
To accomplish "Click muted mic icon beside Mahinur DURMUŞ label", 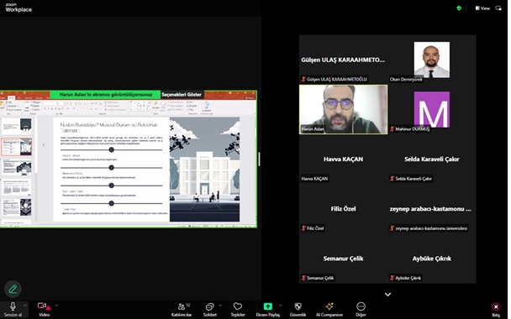I will [392, 129].
